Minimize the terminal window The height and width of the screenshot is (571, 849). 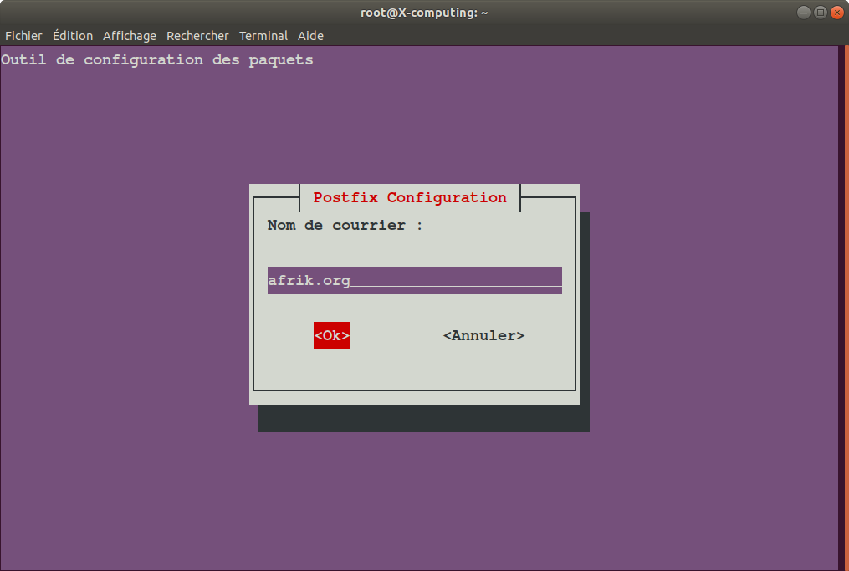click(804, 13)
